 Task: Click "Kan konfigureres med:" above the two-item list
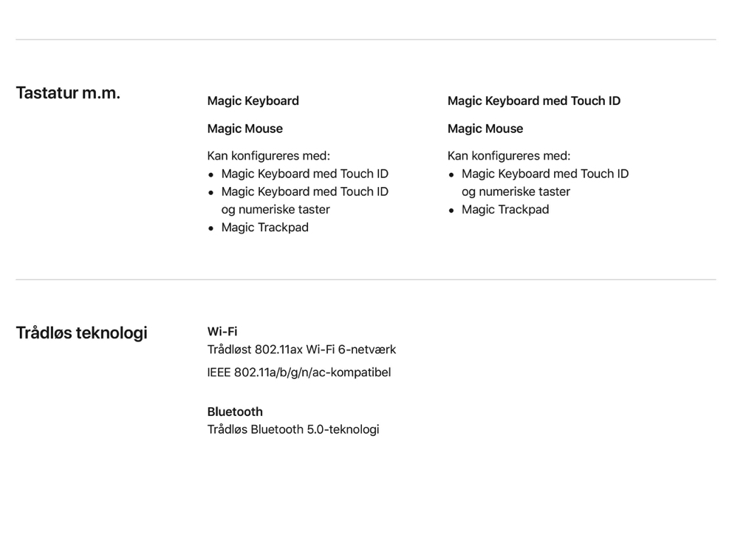click(508, 156)
